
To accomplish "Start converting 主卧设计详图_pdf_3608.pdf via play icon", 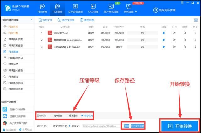I will pyautogui.click(x=164, y=47).
